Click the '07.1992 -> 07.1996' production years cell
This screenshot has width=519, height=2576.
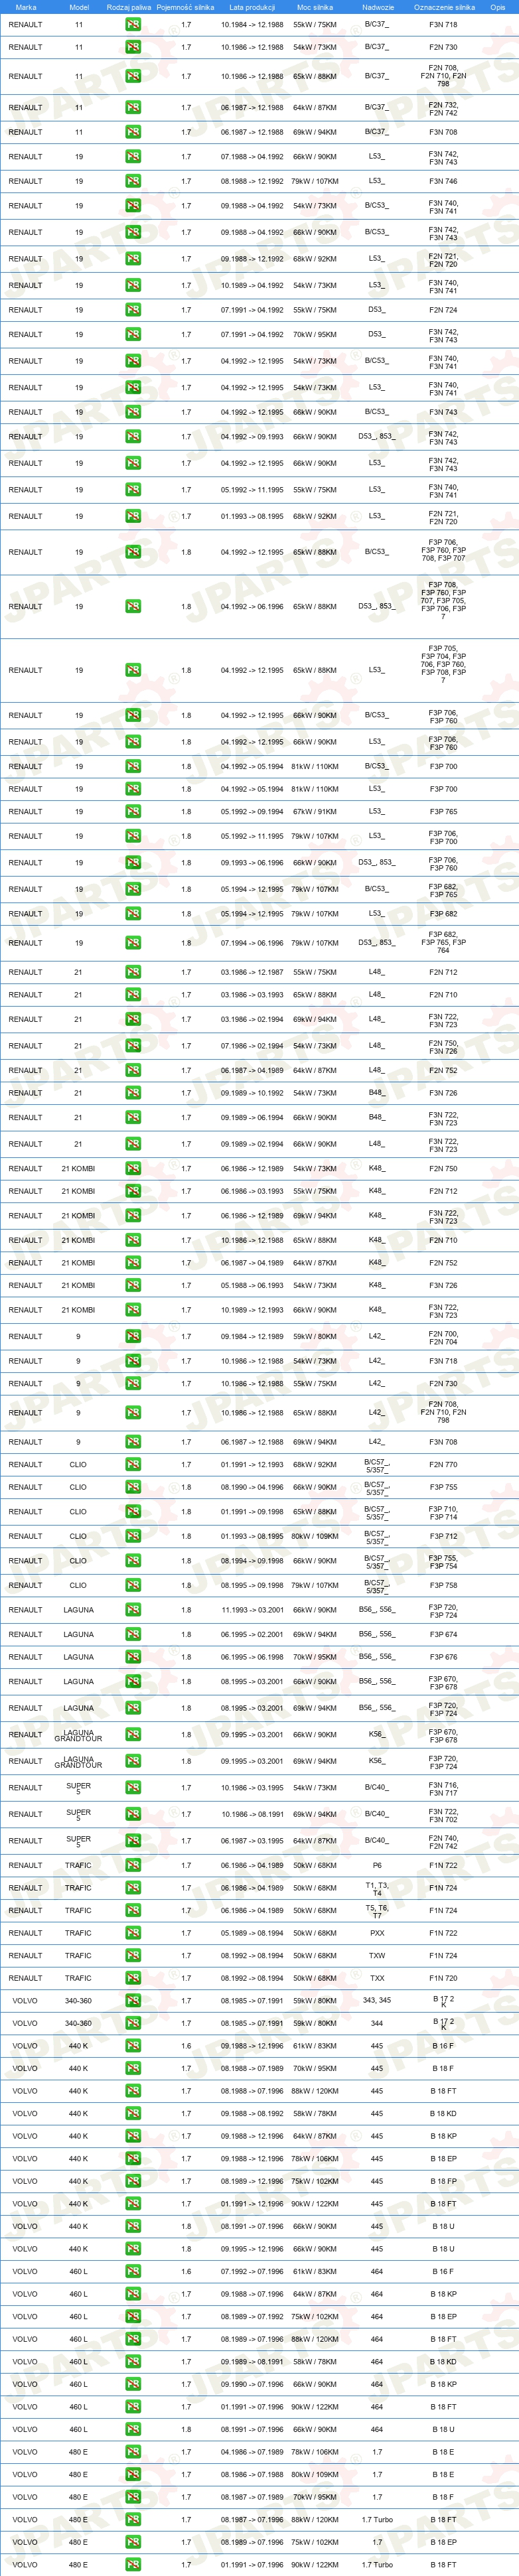click(x=252, y=2271)
